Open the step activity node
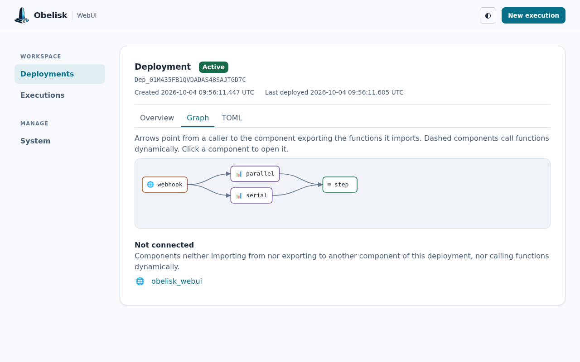This screenshot has height=362, width=580. [x=340, y=185]
